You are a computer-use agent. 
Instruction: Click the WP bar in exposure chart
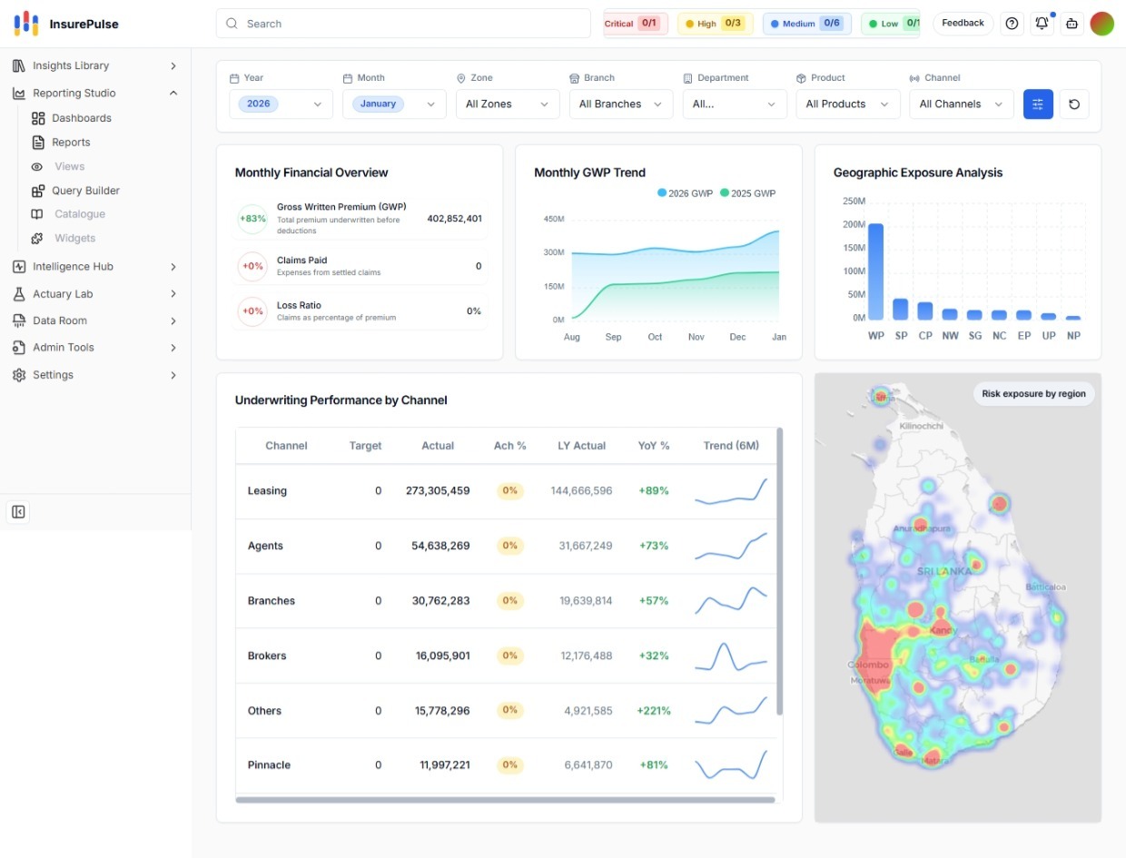pos(876,271)
